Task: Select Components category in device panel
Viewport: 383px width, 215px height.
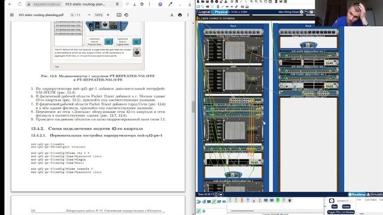Action: [209, 202]
